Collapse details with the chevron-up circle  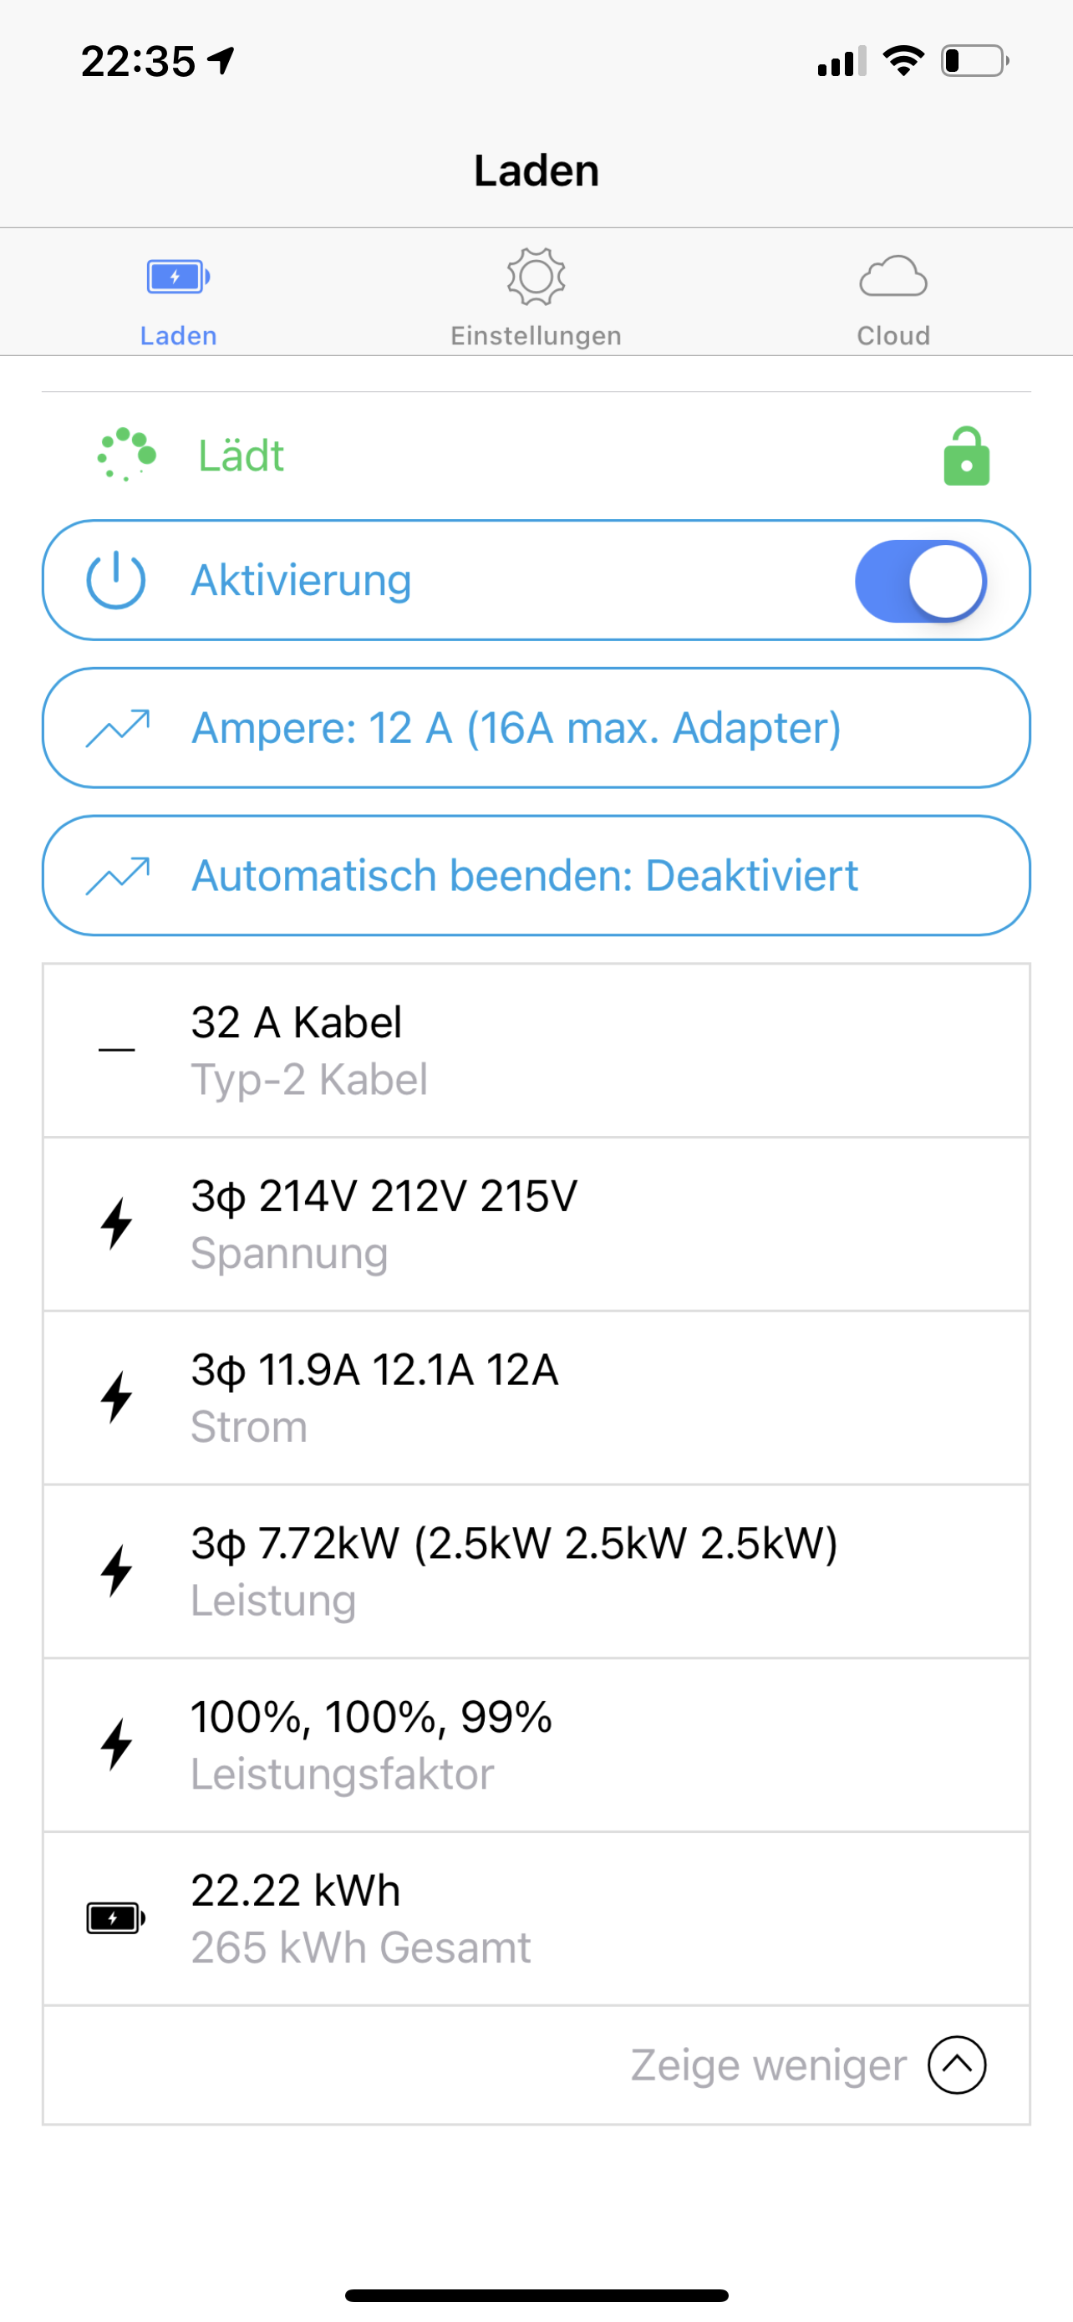(x=957, y=2065)
